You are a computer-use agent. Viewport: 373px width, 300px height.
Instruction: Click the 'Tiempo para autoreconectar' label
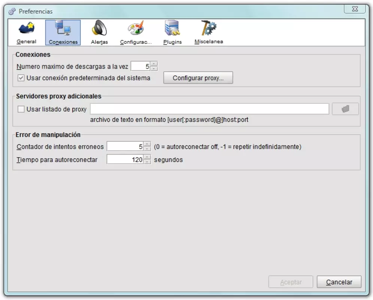[x=57, y=160]
